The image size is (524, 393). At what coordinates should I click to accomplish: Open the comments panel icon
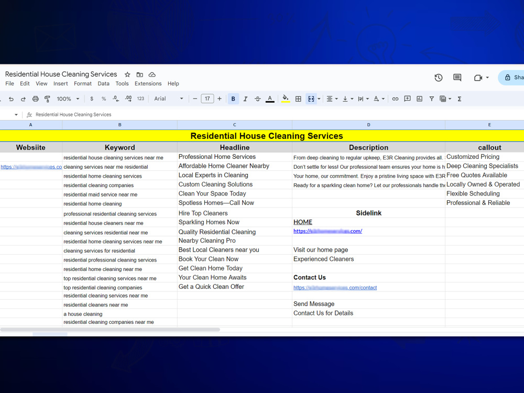coord(457,78)
